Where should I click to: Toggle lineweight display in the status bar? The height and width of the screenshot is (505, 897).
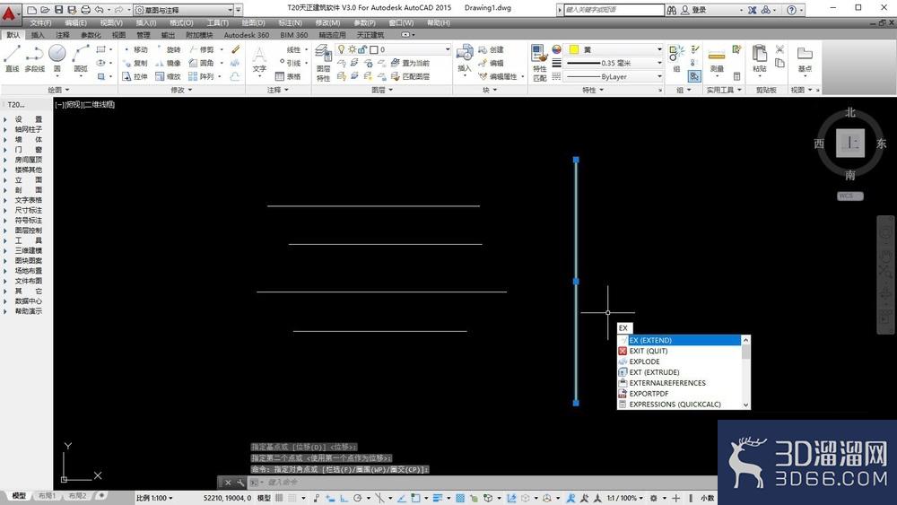[438, 498]
